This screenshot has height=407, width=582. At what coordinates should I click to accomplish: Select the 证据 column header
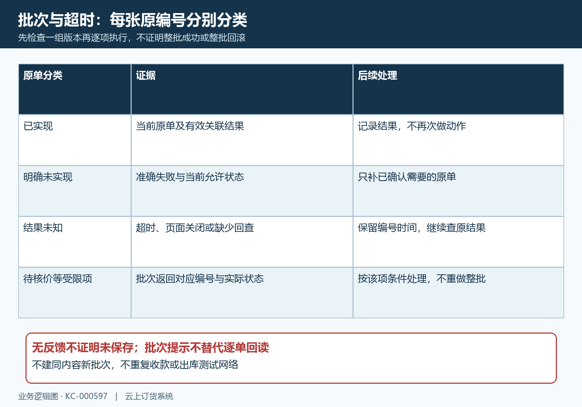click(242, 89)
